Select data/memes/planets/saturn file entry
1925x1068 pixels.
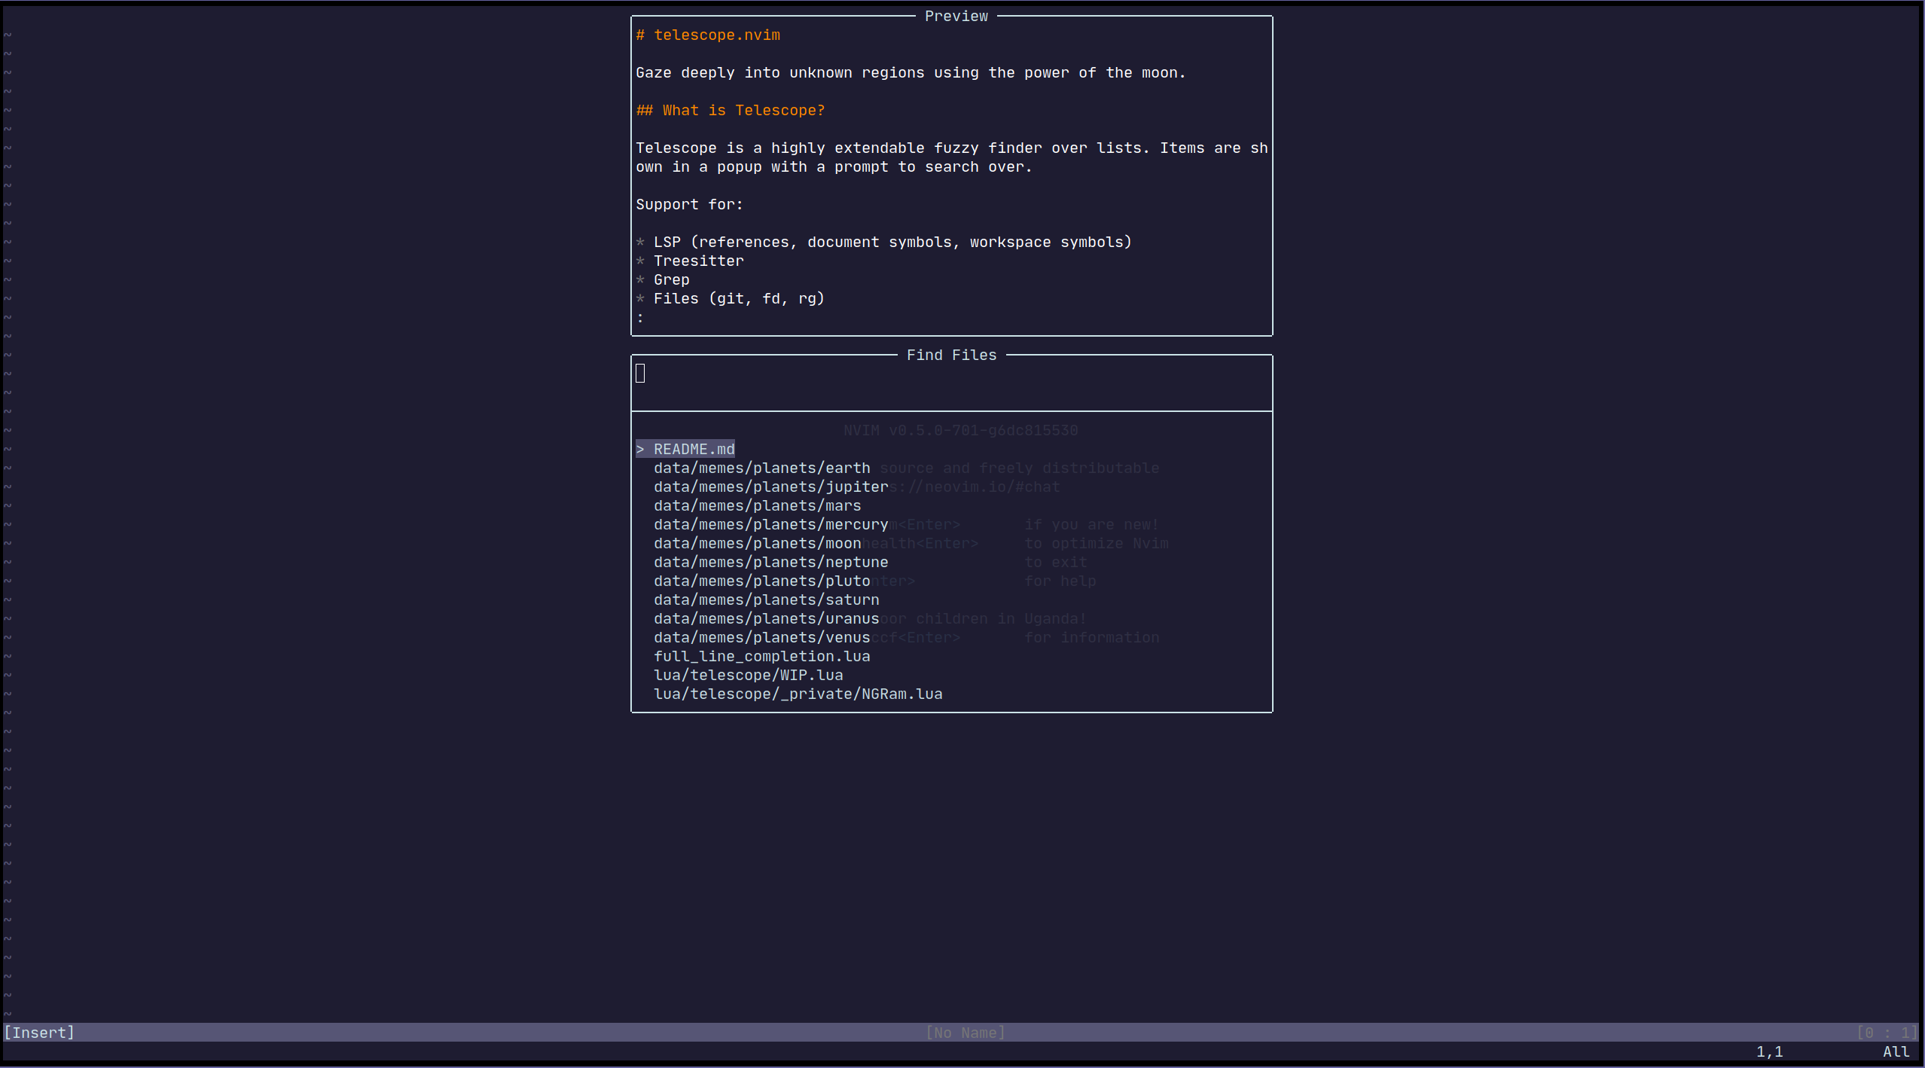click(x=766, y=600)
